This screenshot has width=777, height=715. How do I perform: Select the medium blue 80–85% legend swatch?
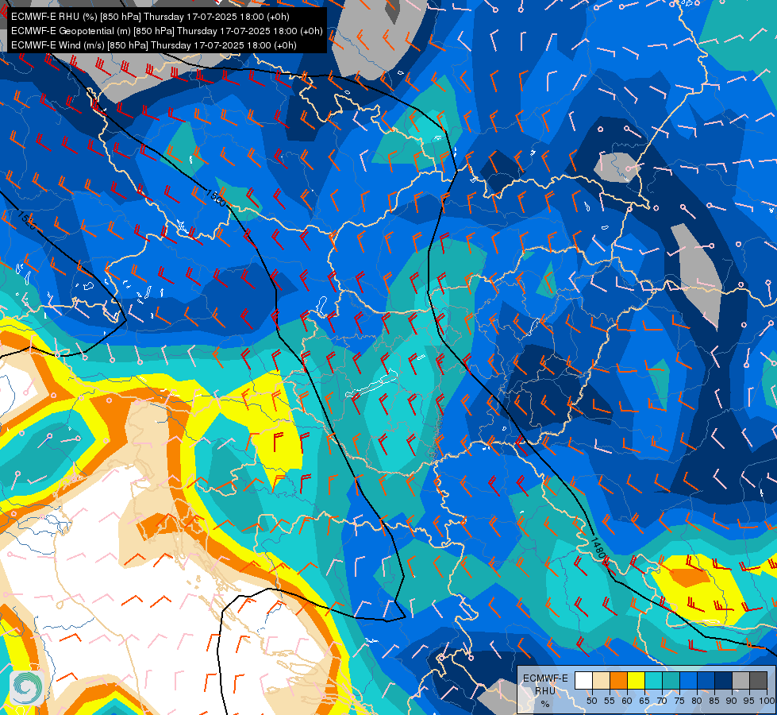(706, 680)
